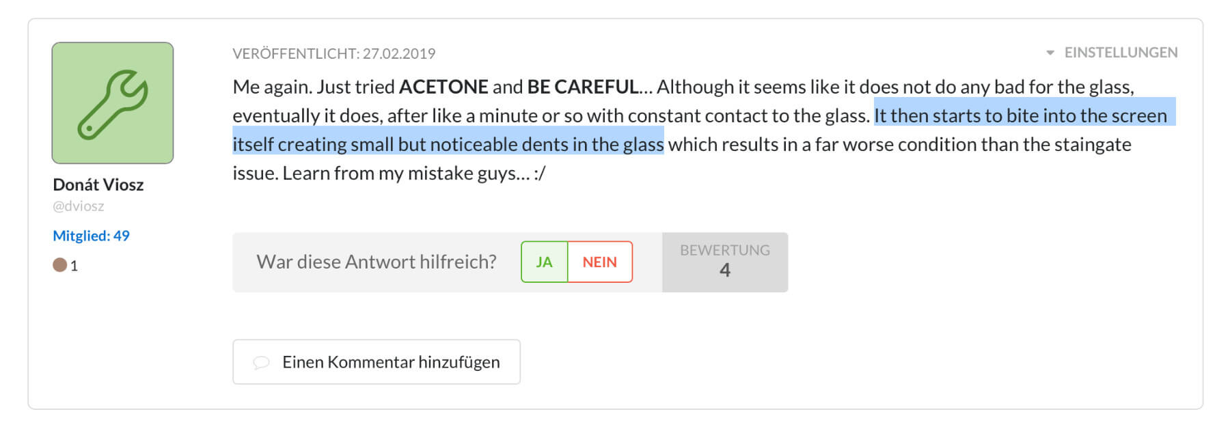Click the rating number 4
The height and width of the screenshot is (429, 1230).
click(x=725, y=271)
